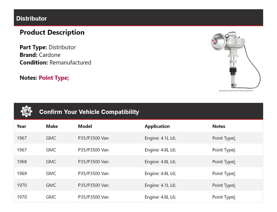Select "Engine: 4.8L L6;" in the 1968 row
Viewport: 277px width, 212px height.
pos(160,162)
